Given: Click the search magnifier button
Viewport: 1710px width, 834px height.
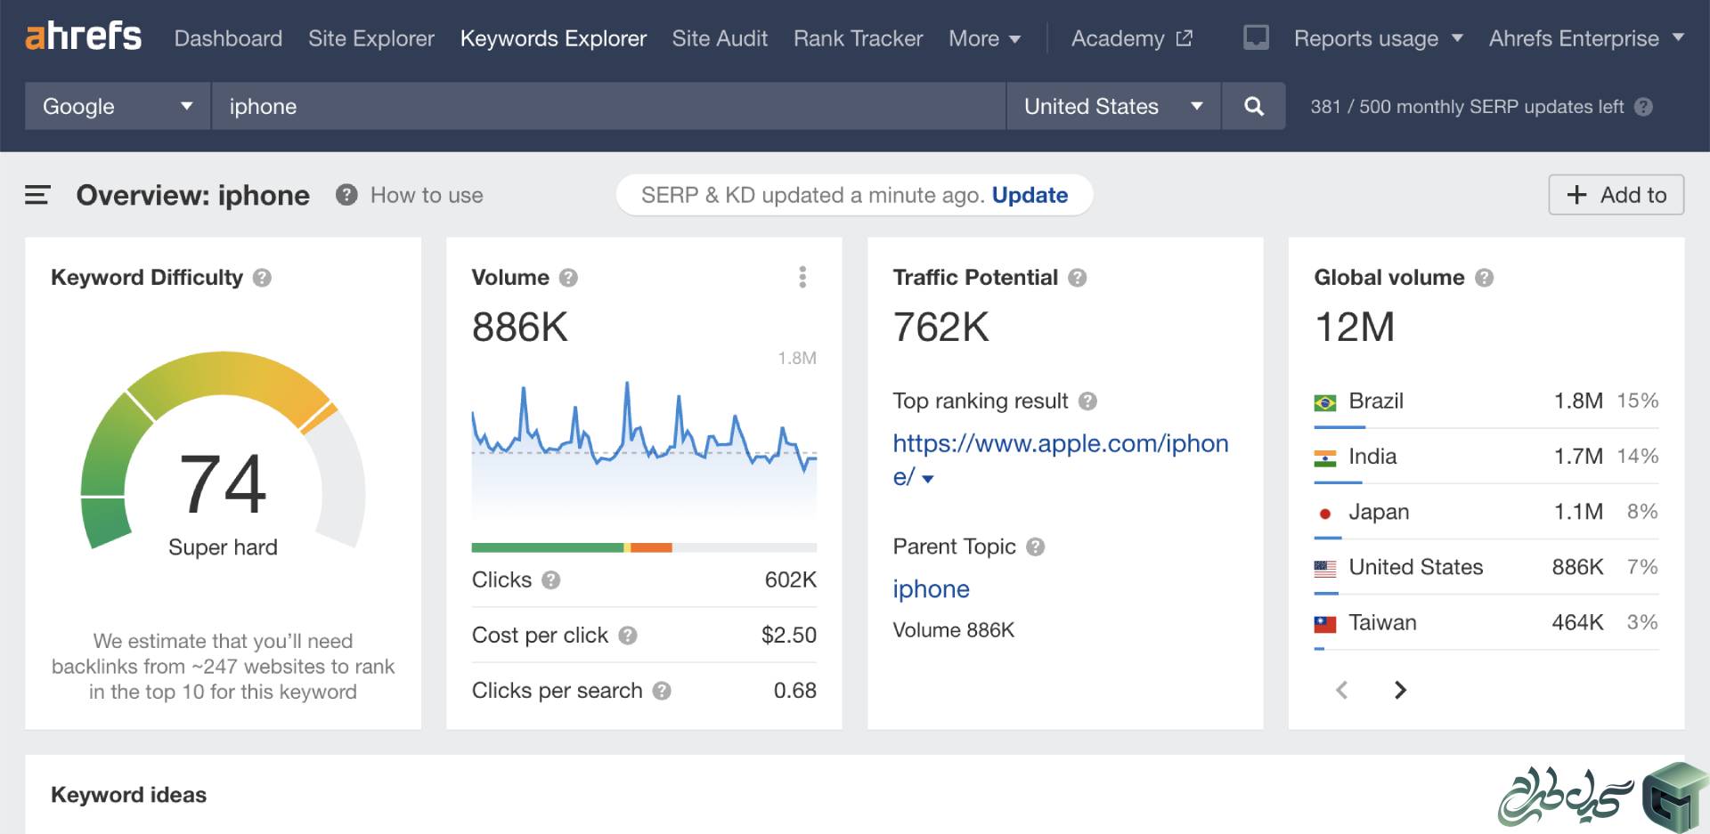Looking at the screenshot, I should 1253,106.
